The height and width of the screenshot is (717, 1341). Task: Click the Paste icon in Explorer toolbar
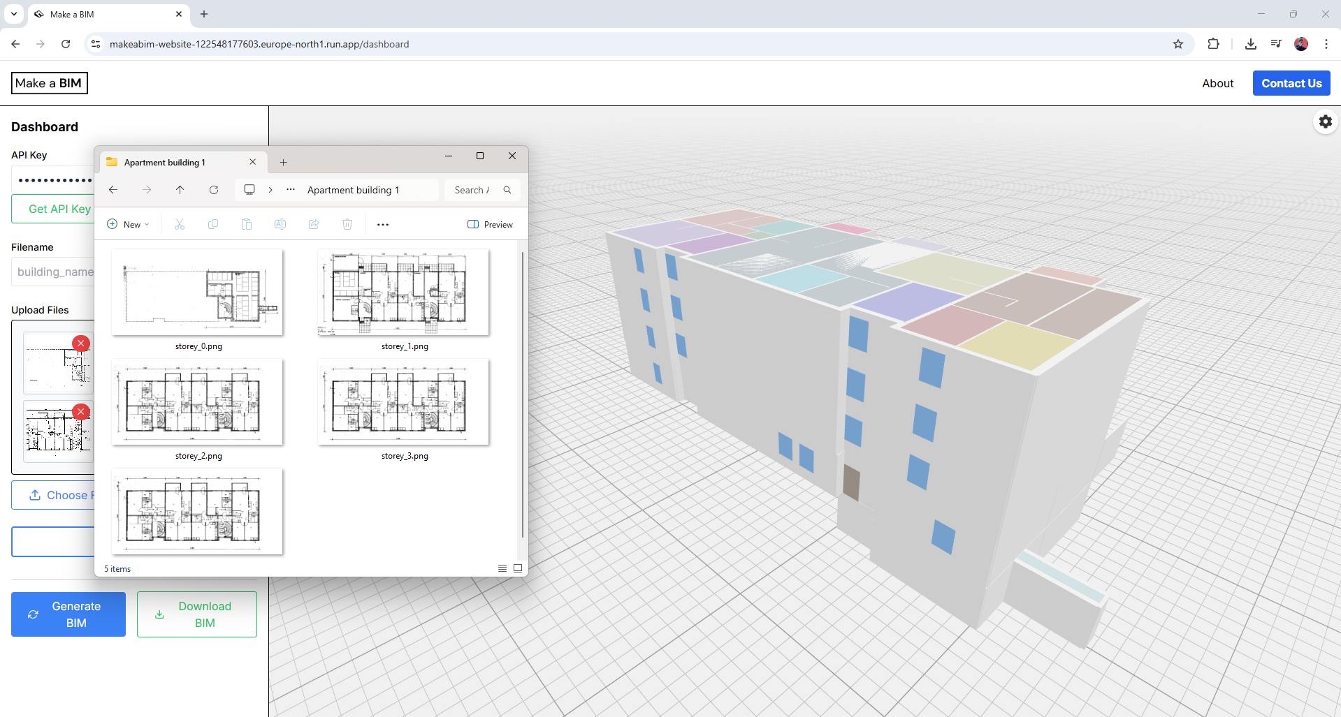[x=247, y=224]
